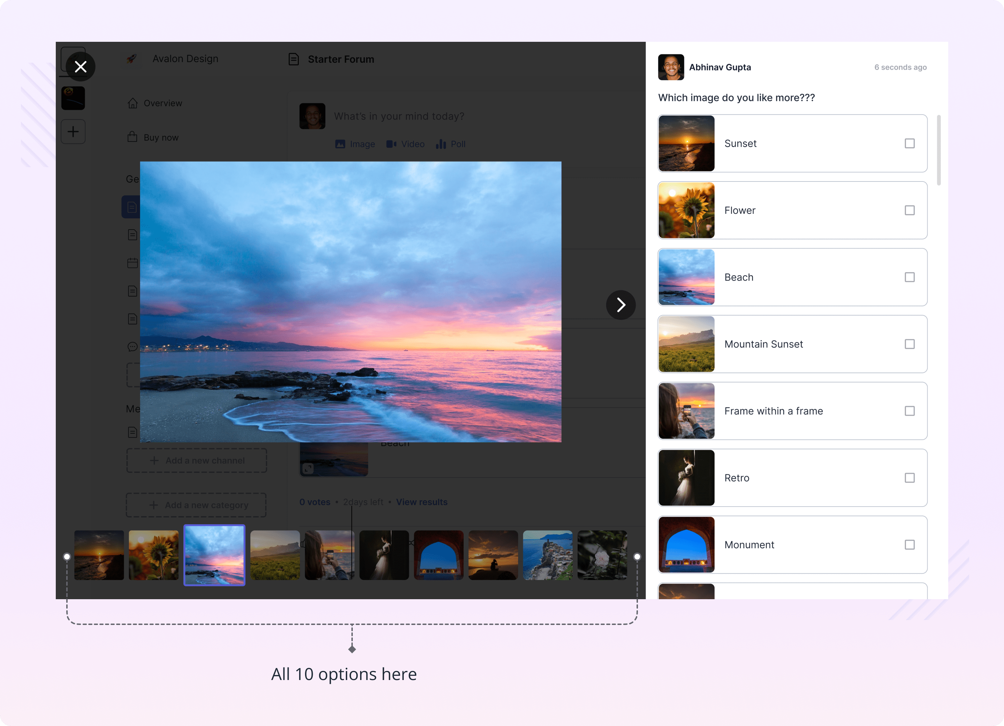Click Abhinav Gupta's profile avatar
The image size is (1004, 726).
(671, 67)
